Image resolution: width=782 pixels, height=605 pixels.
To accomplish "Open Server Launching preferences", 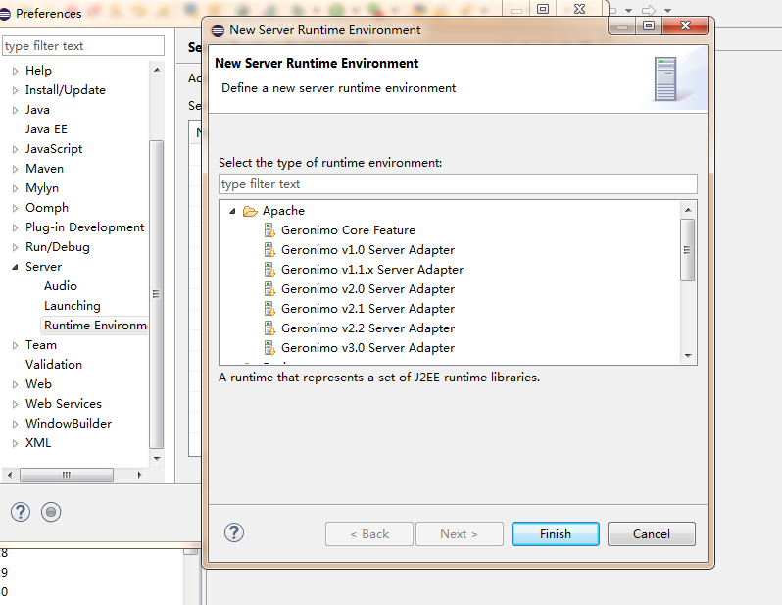I will (x=73, y=306).
